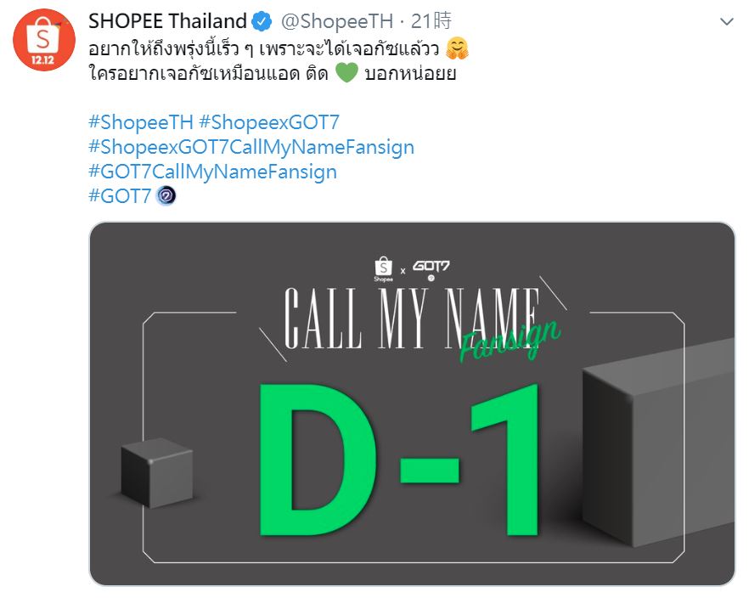
Task: Open the #GOT7CallMyNameFansign hashtag
Action: [212, 172]
